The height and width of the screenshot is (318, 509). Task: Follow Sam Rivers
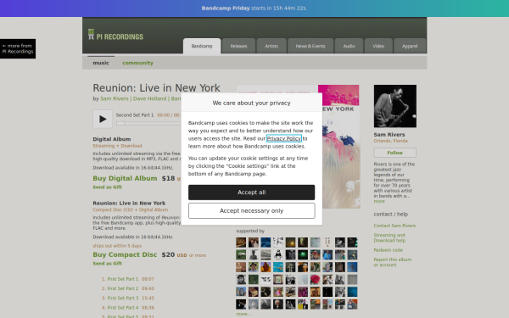(x=395, y=153)
